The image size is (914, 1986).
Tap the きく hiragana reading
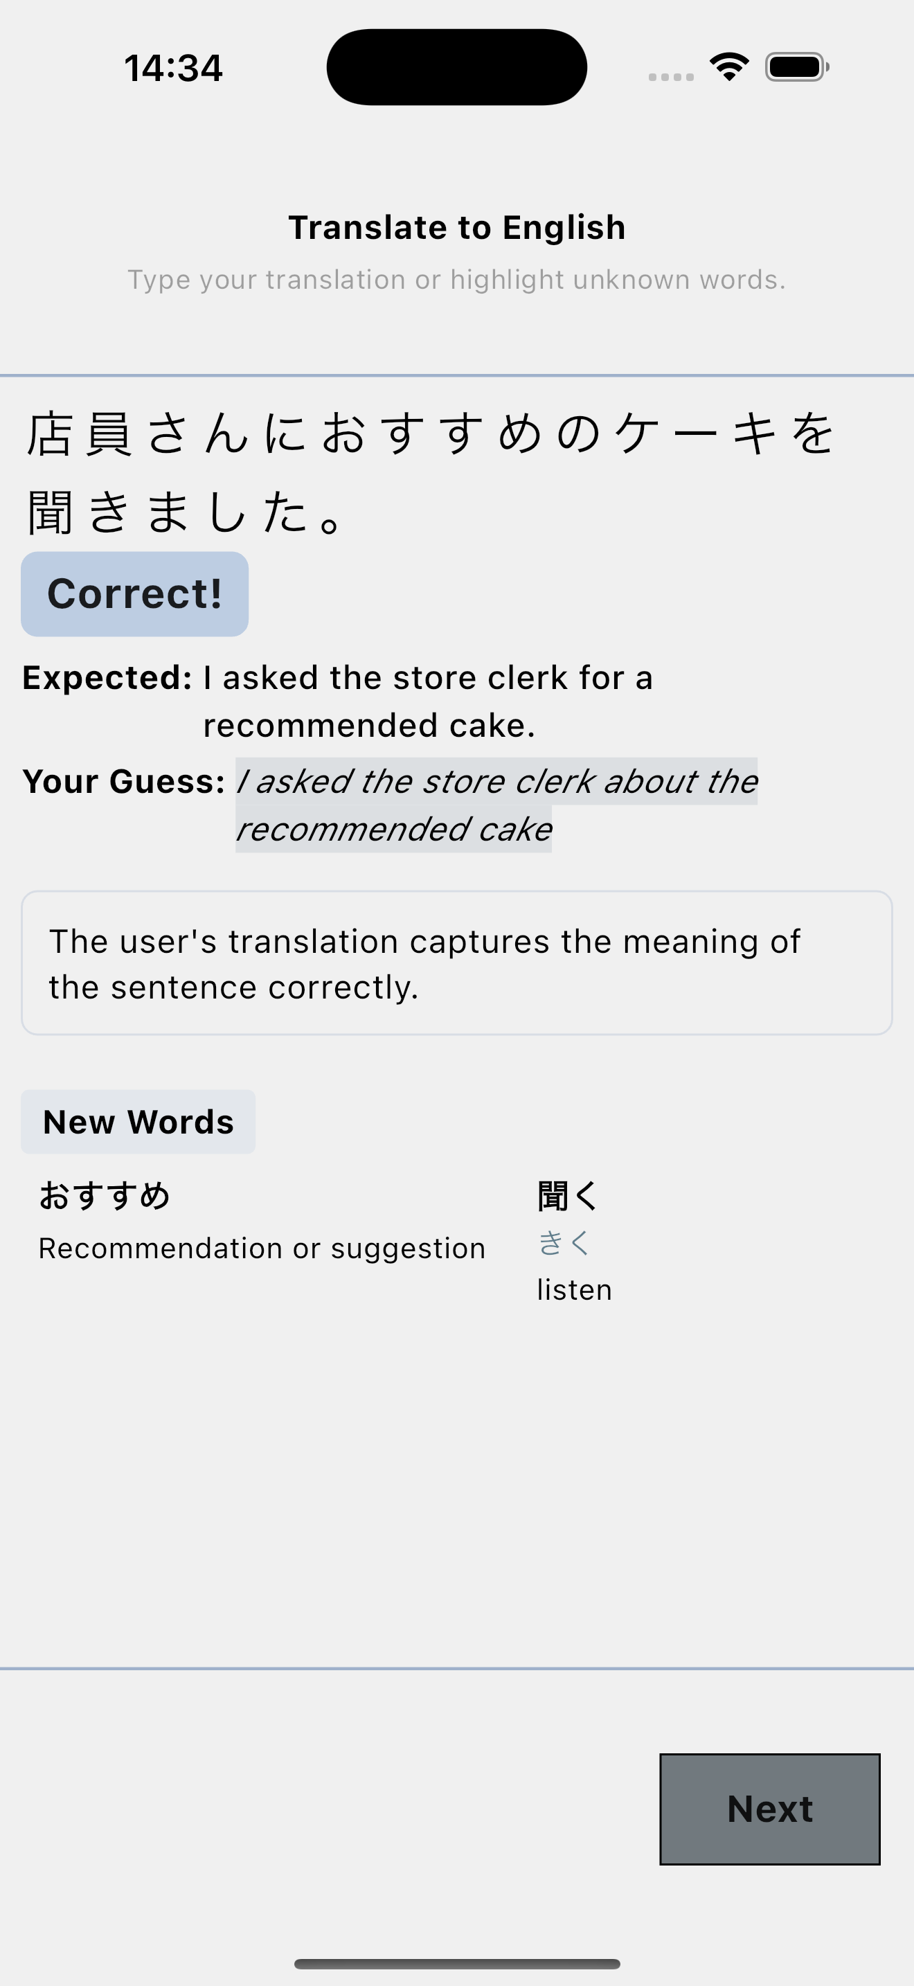(x=564, y=1243)
